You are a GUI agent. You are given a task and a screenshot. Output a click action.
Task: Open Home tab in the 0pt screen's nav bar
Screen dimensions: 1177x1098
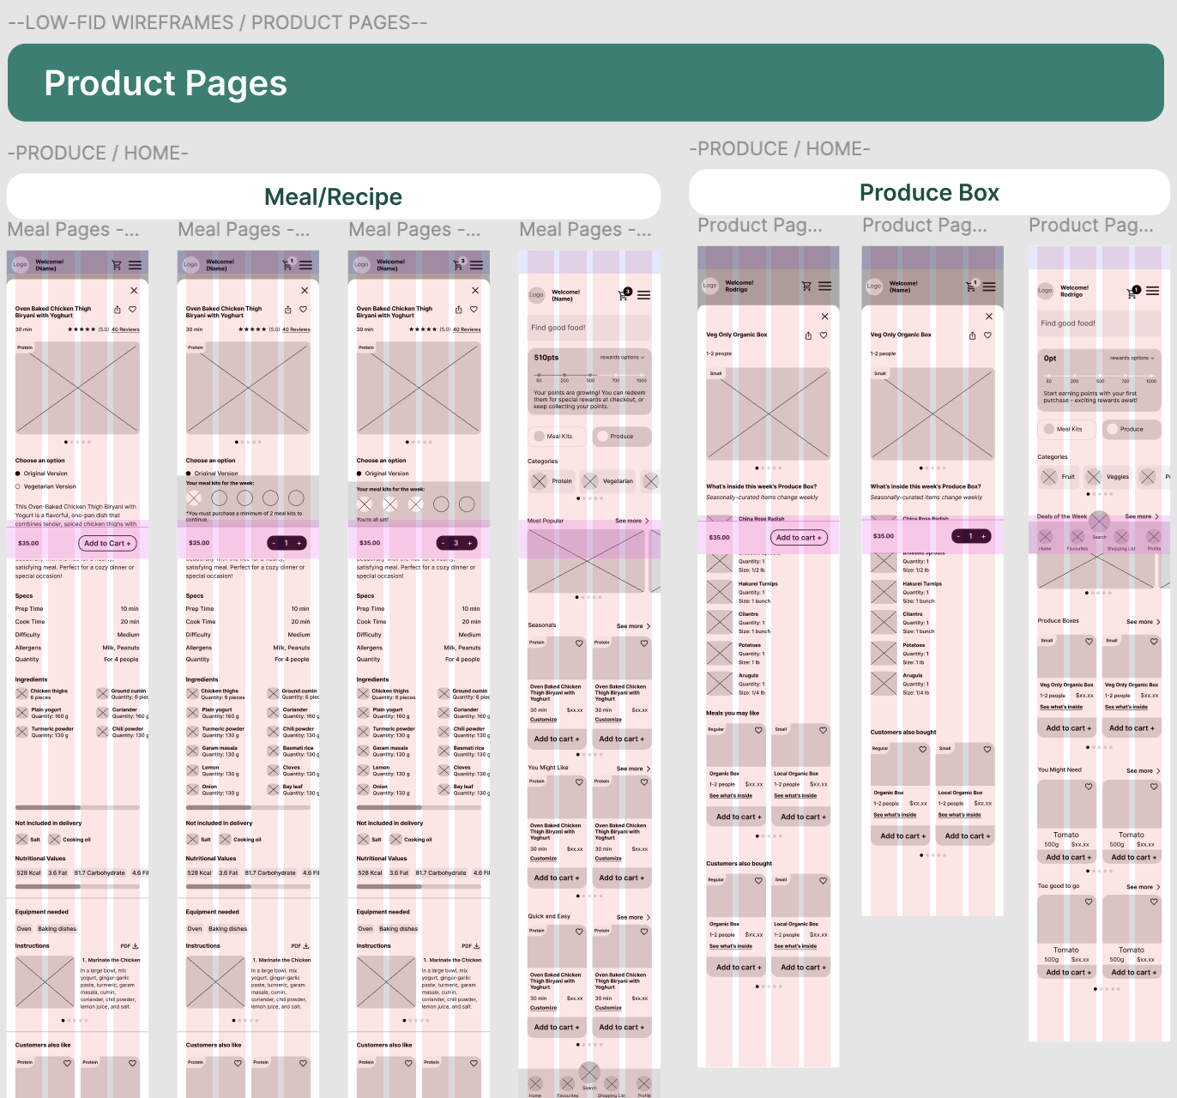coord(1045,538)
